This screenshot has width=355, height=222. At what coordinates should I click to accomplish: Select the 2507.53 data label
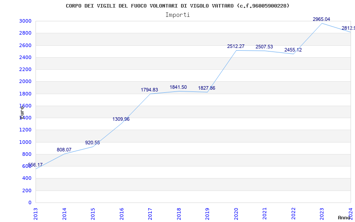tap(264, 47)
